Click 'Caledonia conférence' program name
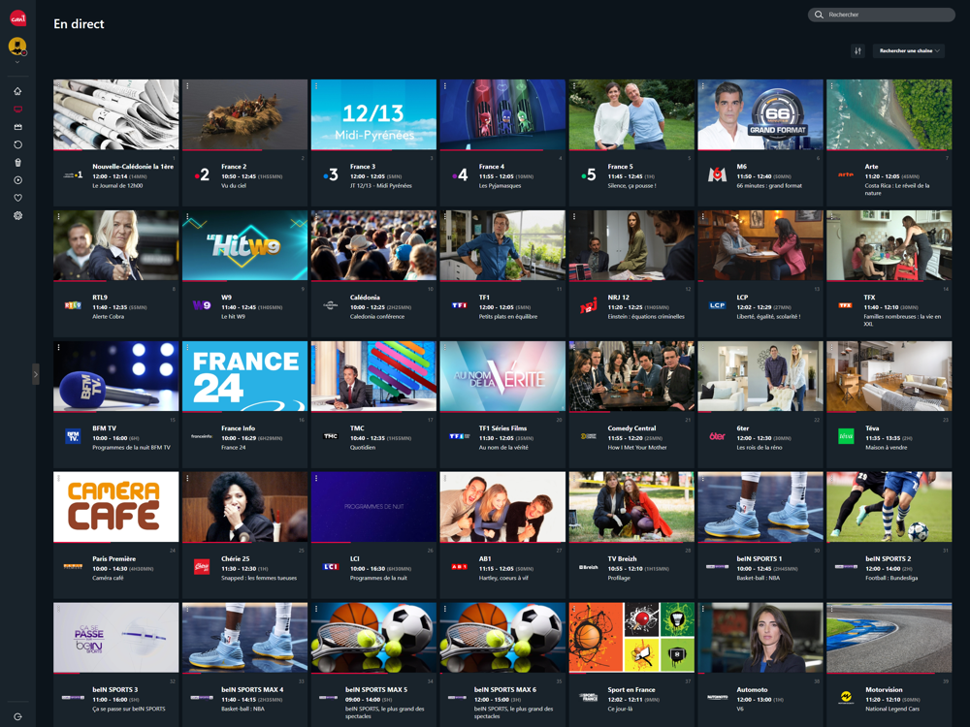The width and height of the screenshot is (970, 727). pos(377,317)
